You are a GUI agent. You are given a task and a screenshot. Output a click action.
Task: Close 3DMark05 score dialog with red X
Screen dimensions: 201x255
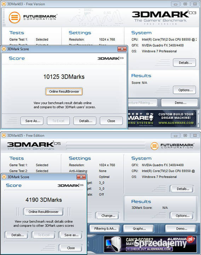(x=81, y=177)
